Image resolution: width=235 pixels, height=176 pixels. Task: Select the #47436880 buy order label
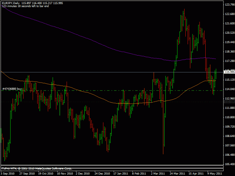(12, 89)
